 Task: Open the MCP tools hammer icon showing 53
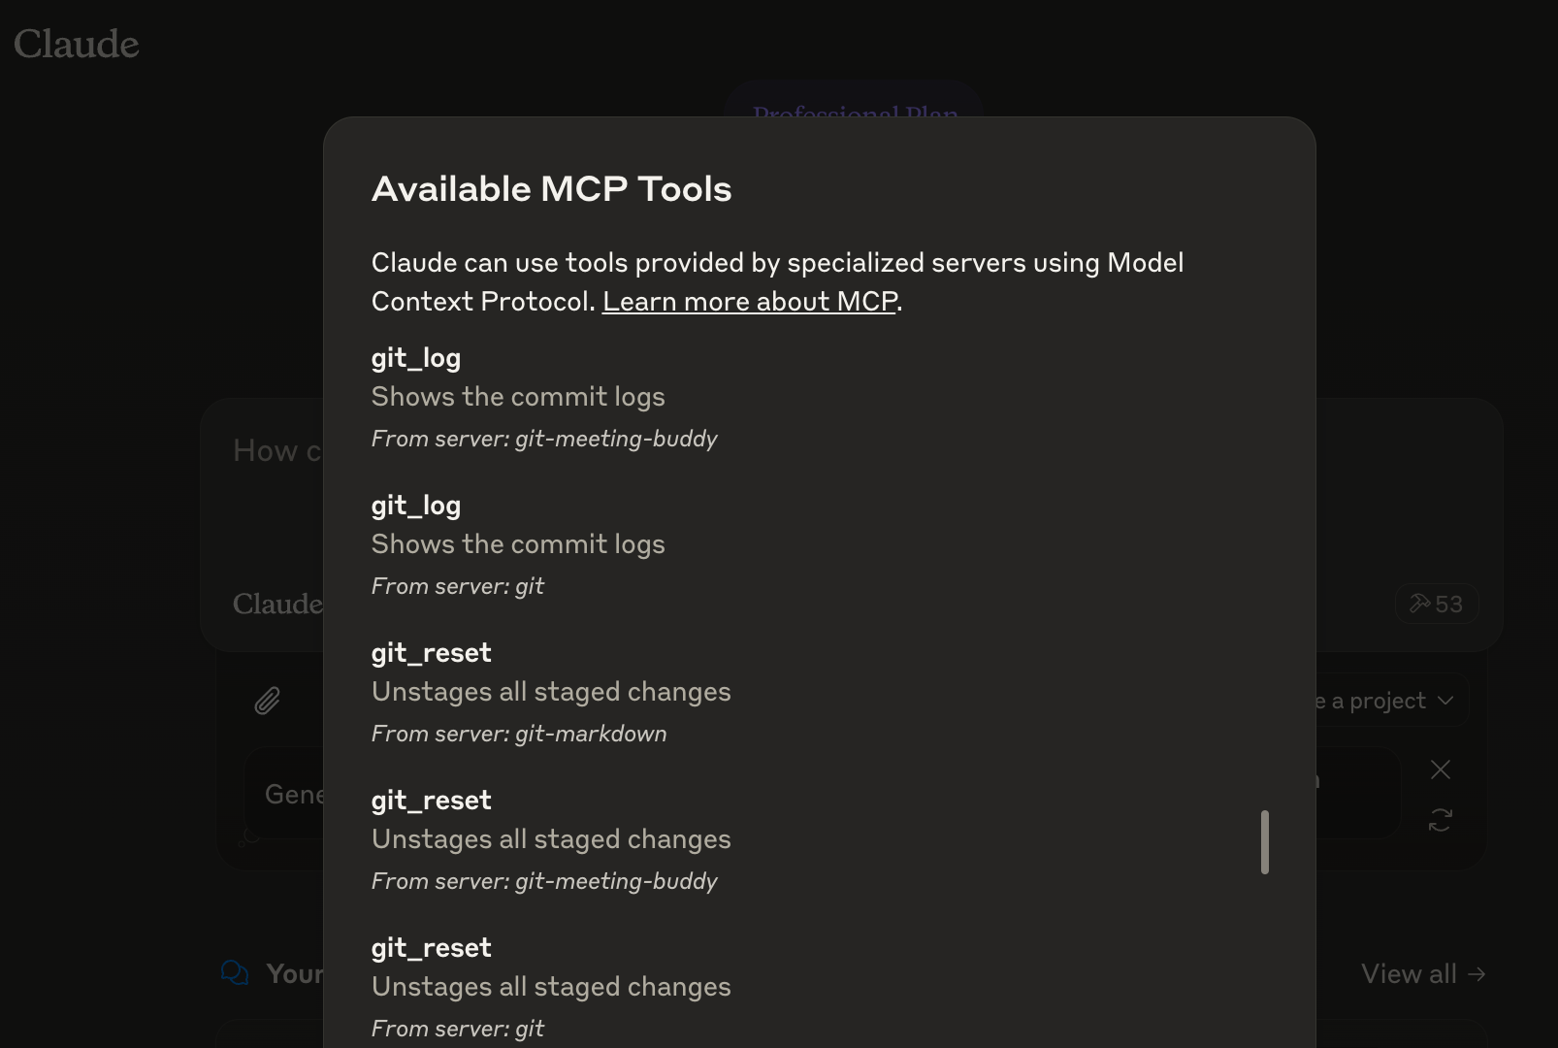click(1437, 604)
